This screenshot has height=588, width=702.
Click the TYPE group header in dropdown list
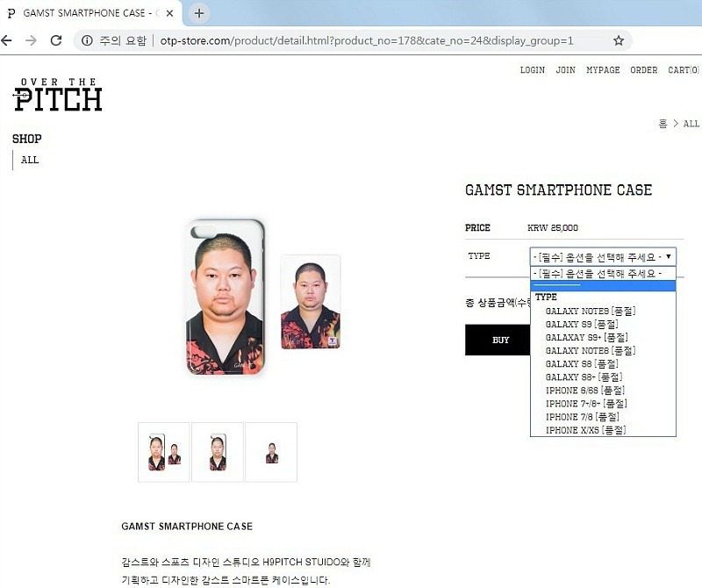click(546, 298)
